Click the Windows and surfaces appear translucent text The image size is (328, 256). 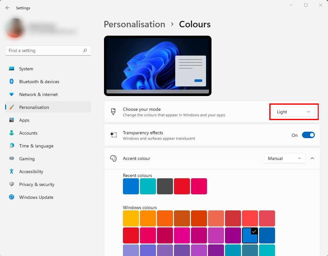159,138
